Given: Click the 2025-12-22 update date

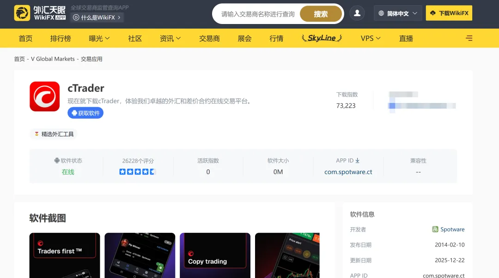Looking at the screenshot, I should (x=450, y=260).
